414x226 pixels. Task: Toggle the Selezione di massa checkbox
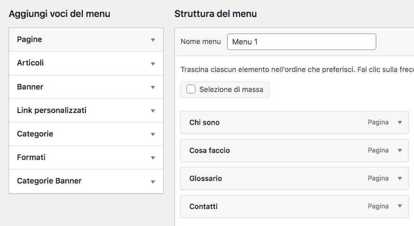point(191,89)
